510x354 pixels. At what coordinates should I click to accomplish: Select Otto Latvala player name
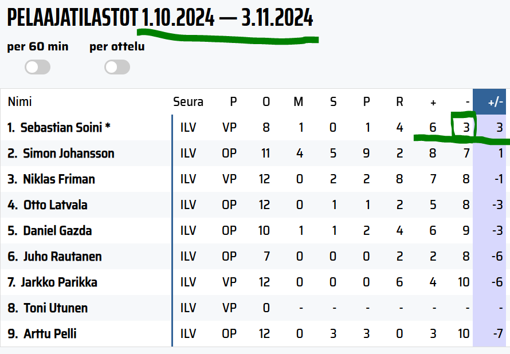55,205
